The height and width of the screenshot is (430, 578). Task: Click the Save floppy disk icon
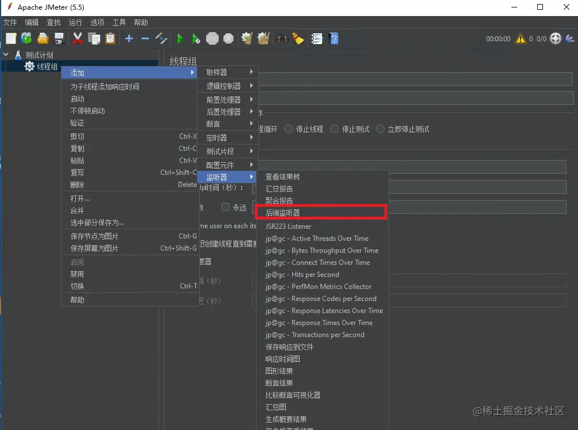click(x=59, y=38)
